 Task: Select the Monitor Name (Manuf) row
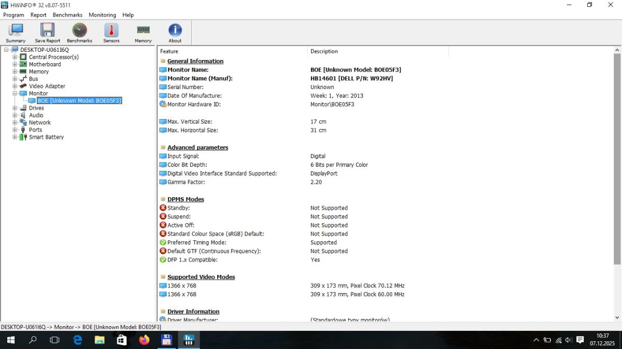pos(385,78)
